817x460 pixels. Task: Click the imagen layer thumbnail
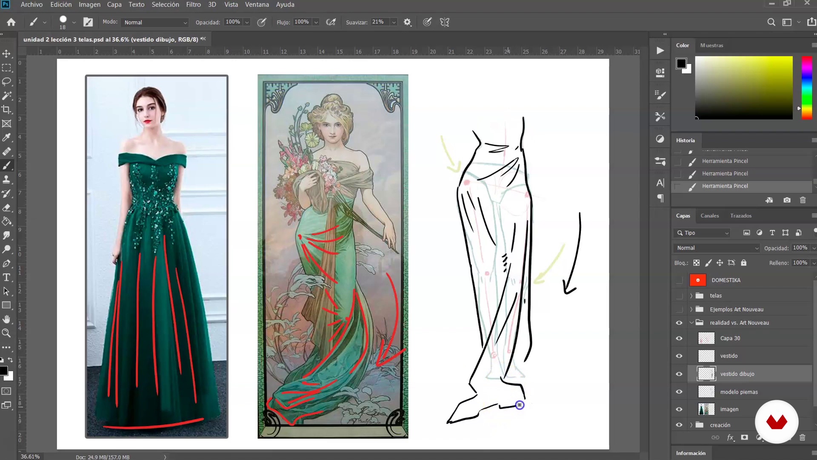point(706,409)
